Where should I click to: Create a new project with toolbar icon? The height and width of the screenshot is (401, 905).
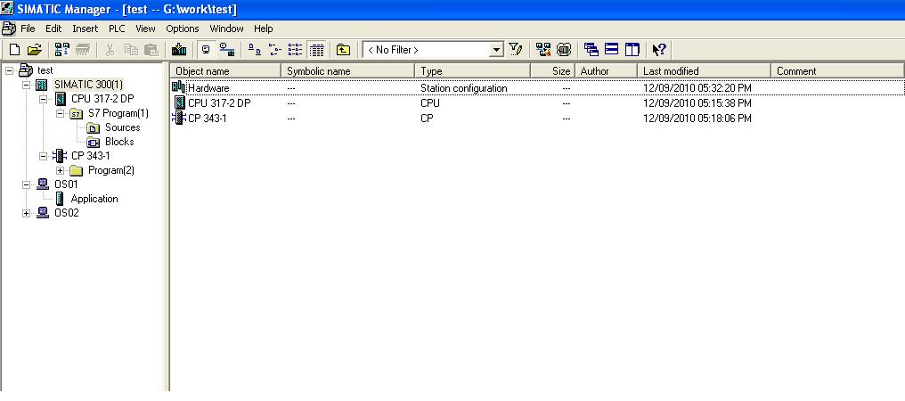pyautogui.click(x=15, y=50)
